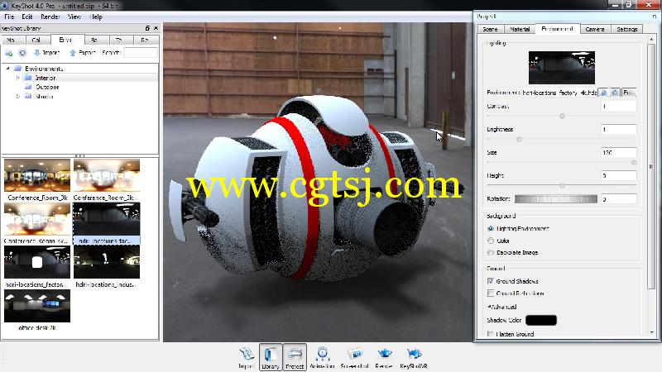Select office desk 2k thumbnail

click(x=37, y=306)
